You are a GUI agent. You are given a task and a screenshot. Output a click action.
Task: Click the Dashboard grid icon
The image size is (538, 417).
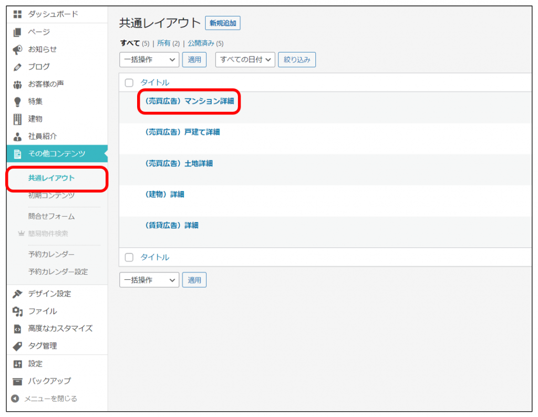(17, 15)
